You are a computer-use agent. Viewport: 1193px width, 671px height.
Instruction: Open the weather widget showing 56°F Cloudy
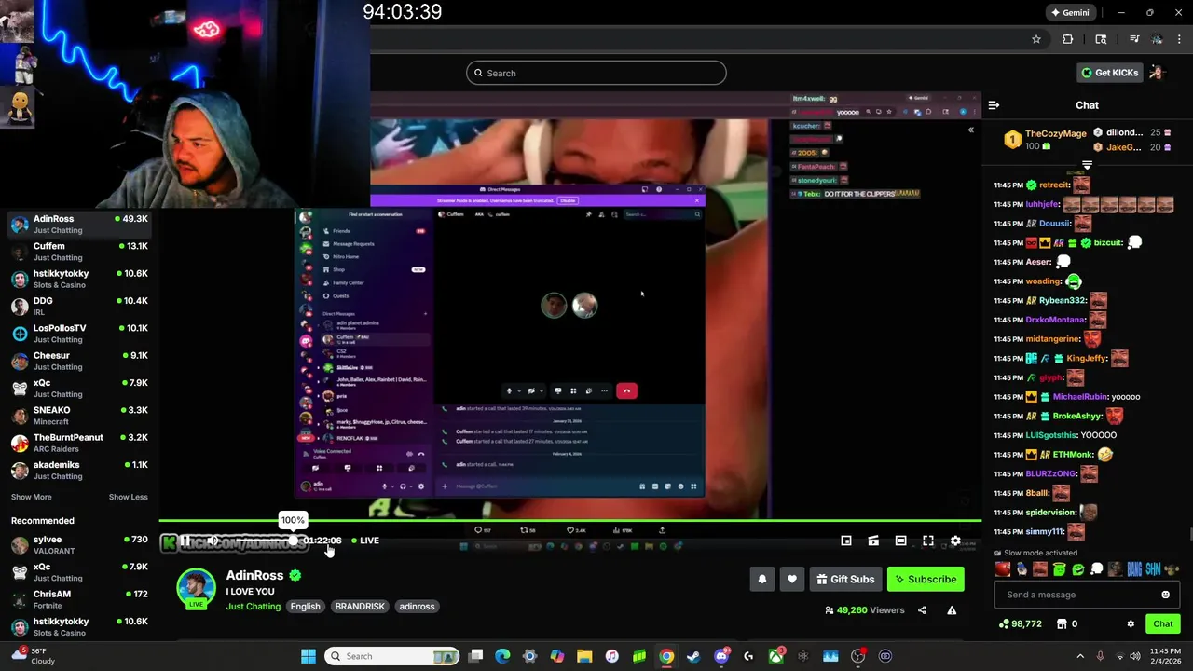[x=34, y=656]
